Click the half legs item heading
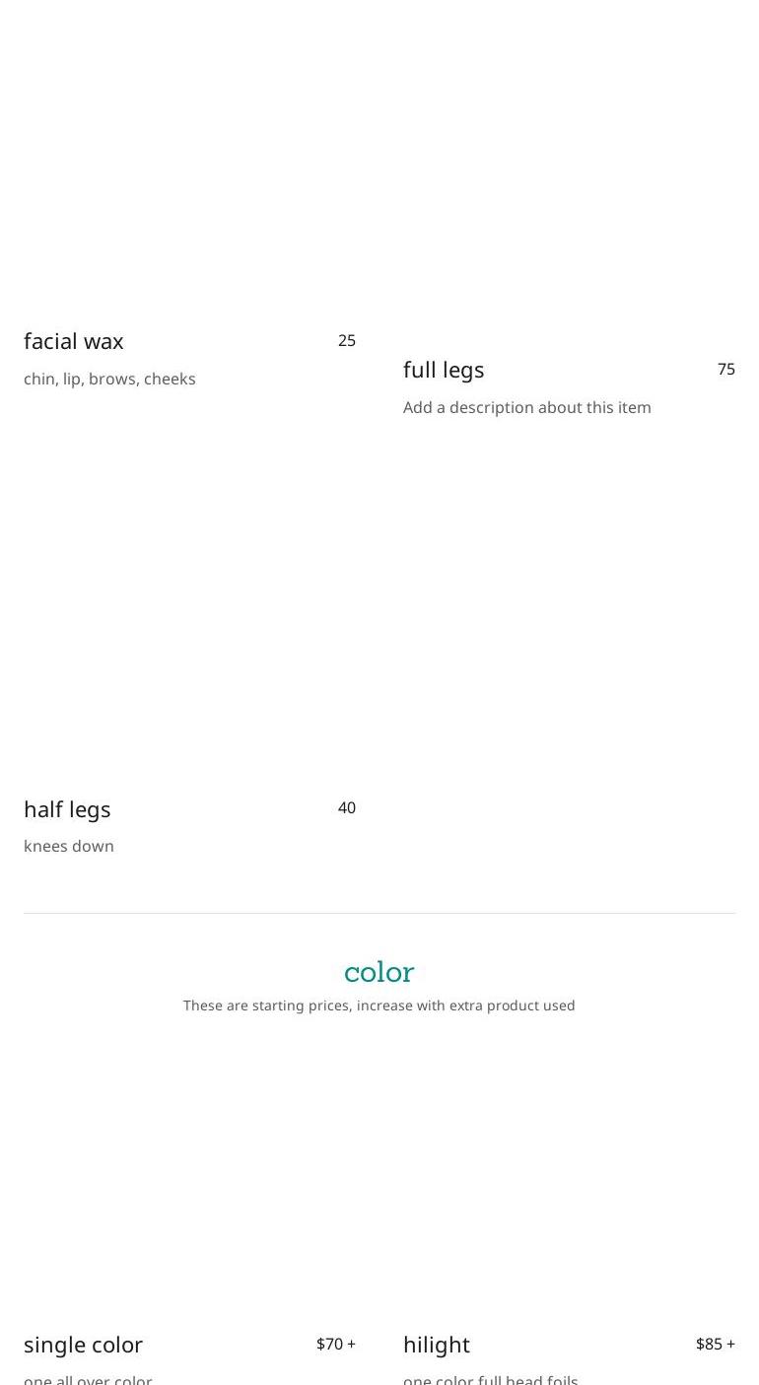759x1385 pixels. point(67,809)
